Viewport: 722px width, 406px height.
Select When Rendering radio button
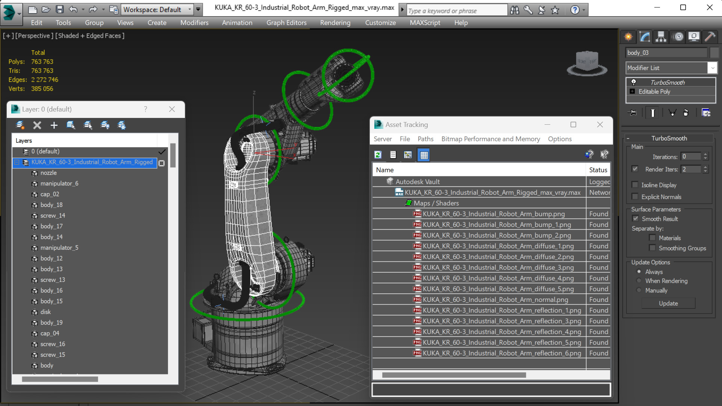point(639,281)
